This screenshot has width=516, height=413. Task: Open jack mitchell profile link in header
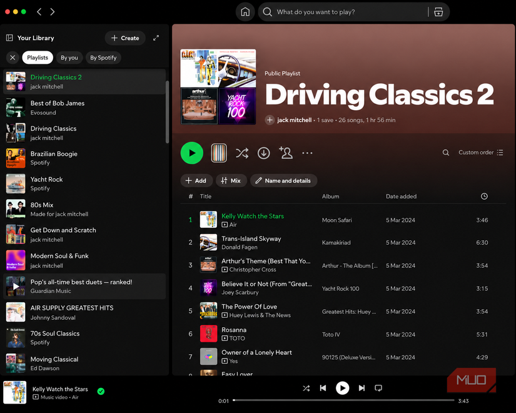(x=294, y=120)
